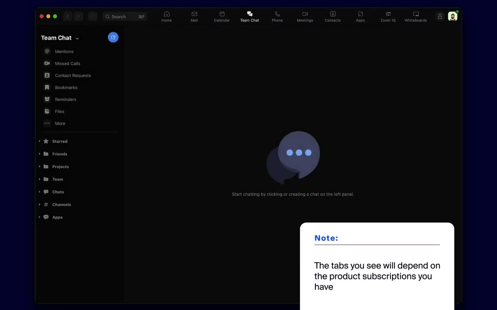Open the Zoom IQ tab
This screenshot has height=310, width=497.
coord(388,16)
